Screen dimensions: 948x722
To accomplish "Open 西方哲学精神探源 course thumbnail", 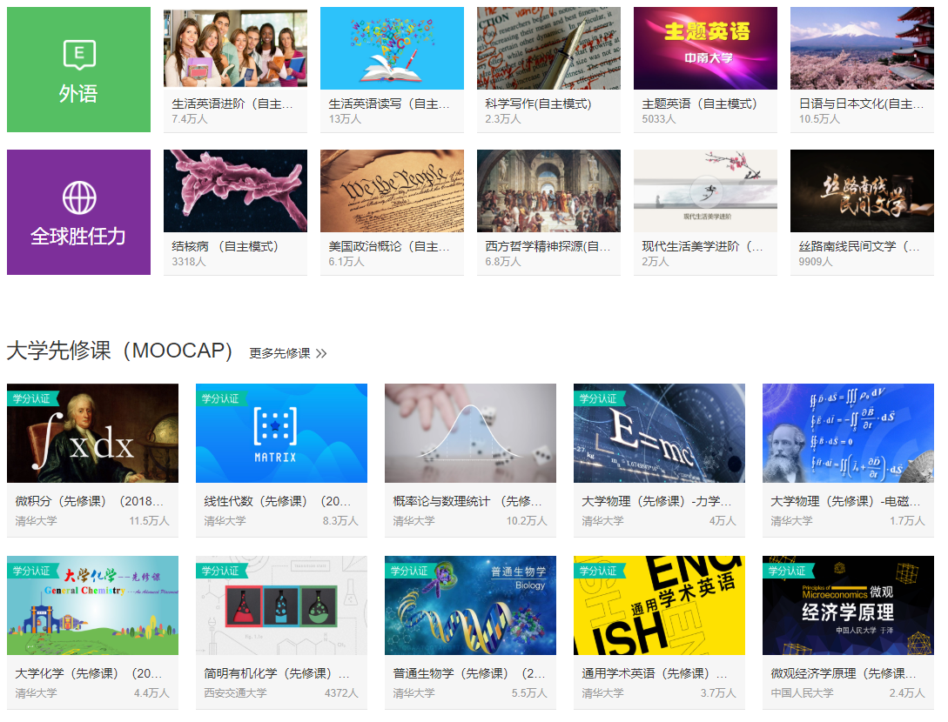I will click(x=548, y=191).
